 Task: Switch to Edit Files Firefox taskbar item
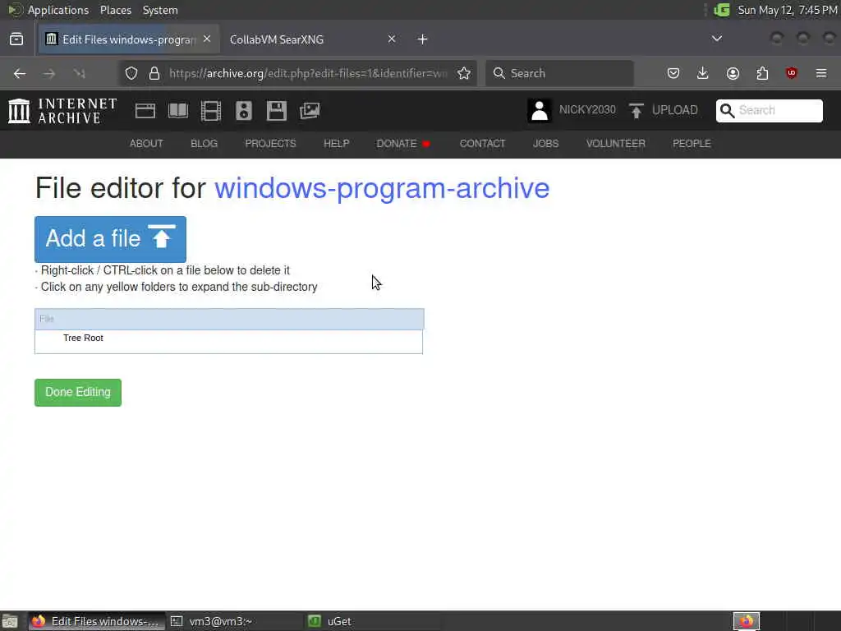[97, 621]
